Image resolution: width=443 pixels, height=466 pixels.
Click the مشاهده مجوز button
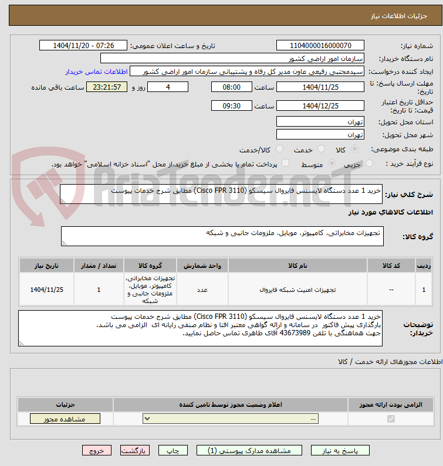pos(65,419)
